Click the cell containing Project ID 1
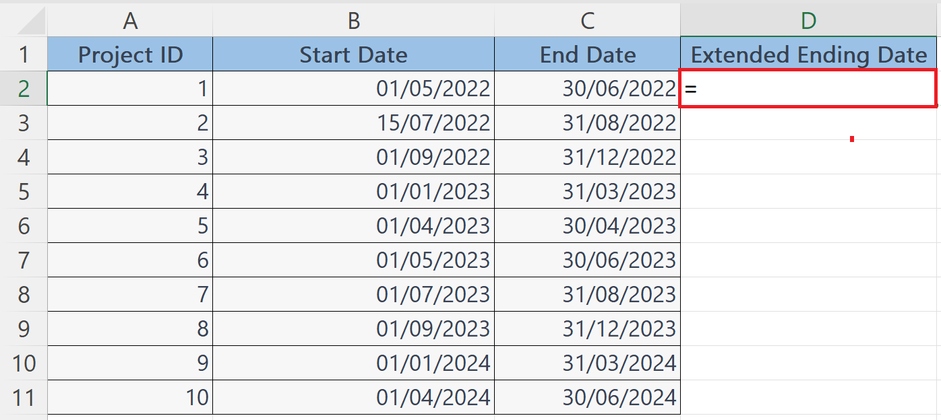 [x=130, y=88]
